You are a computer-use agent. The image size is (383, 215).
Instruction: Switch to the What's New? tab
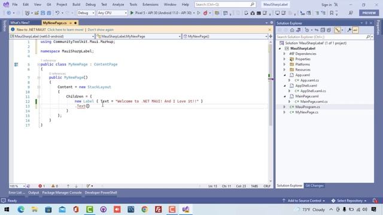click(20, 23)
